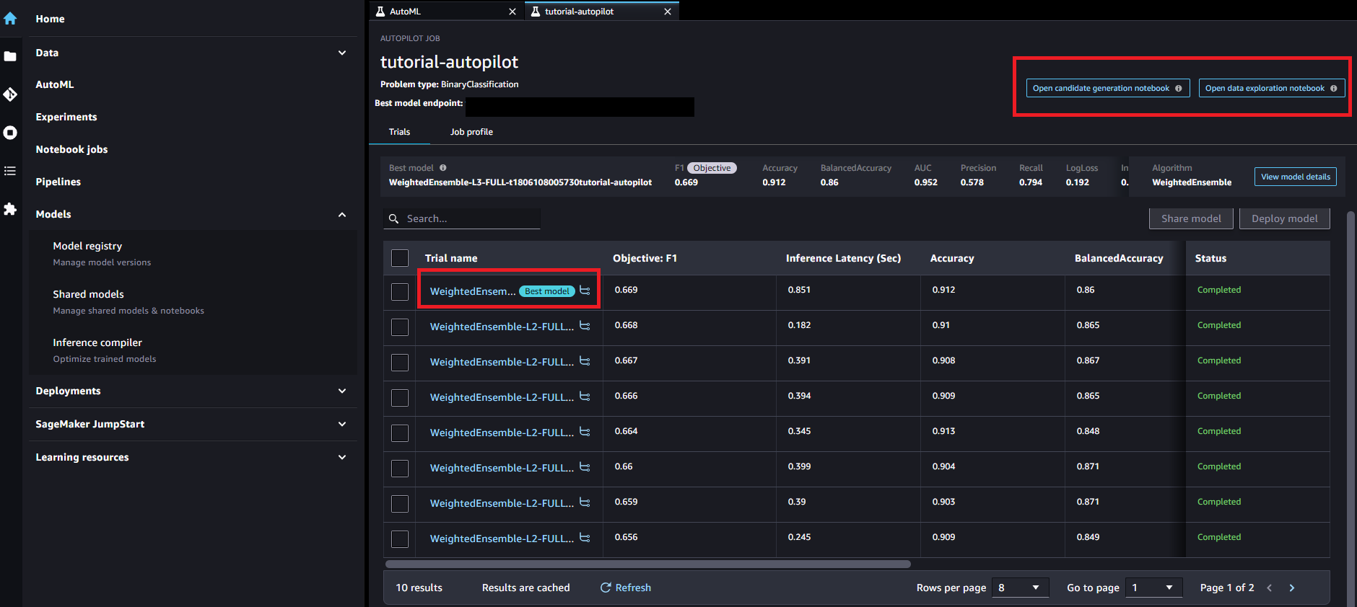Open AutoML in the sidebar
1357x607 pixels.
(55, 84)
